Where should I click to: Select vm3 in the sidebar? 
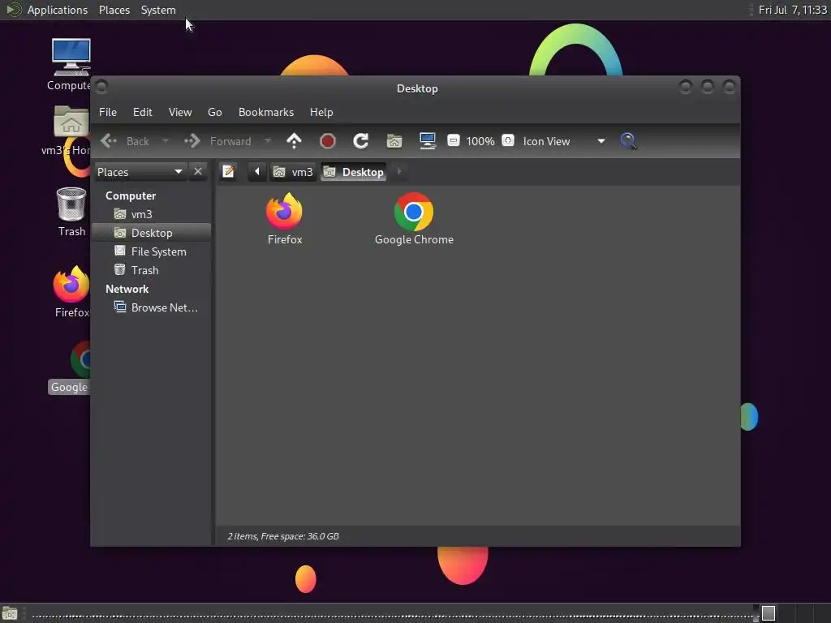(x=152, y=214)
